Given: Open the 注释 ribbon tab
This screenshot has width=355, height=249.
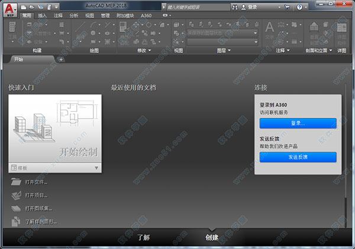Looking at the screenshot, I should [58, 15].
